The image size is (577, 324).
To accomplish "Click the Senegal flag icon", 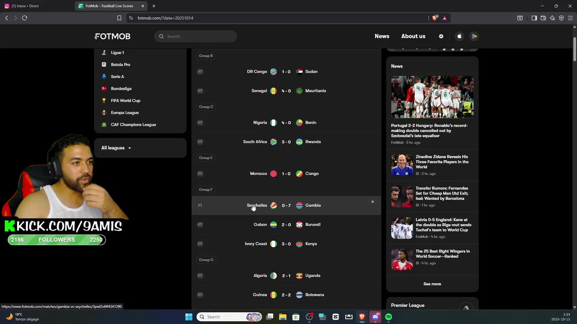I will (x=273, y=91).
